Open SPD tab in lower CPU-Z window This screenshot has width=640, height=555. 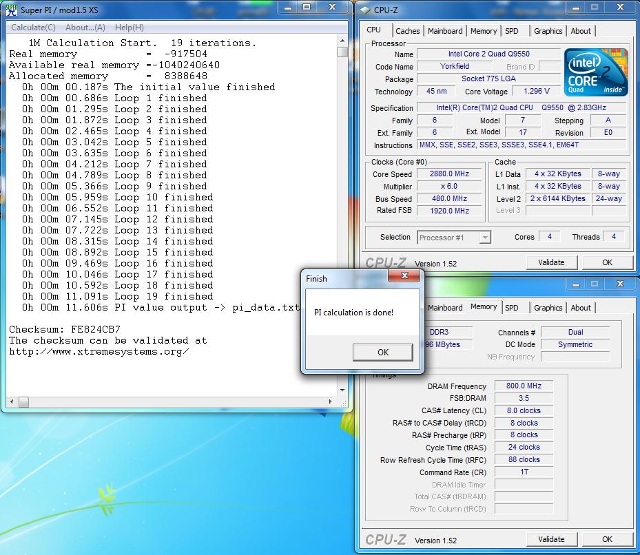click(x=511, y=308)
